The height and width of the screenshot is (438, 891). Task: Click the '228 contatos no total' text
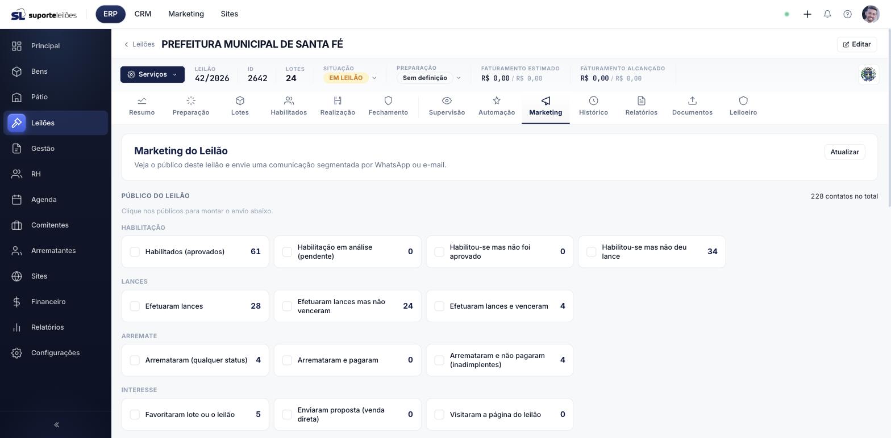(844, 196)
